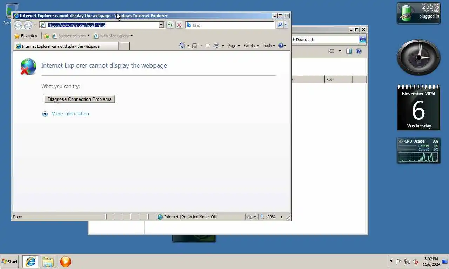Click the network tray icon
Screen dimensions: 449x269
(x=407, y=261)
